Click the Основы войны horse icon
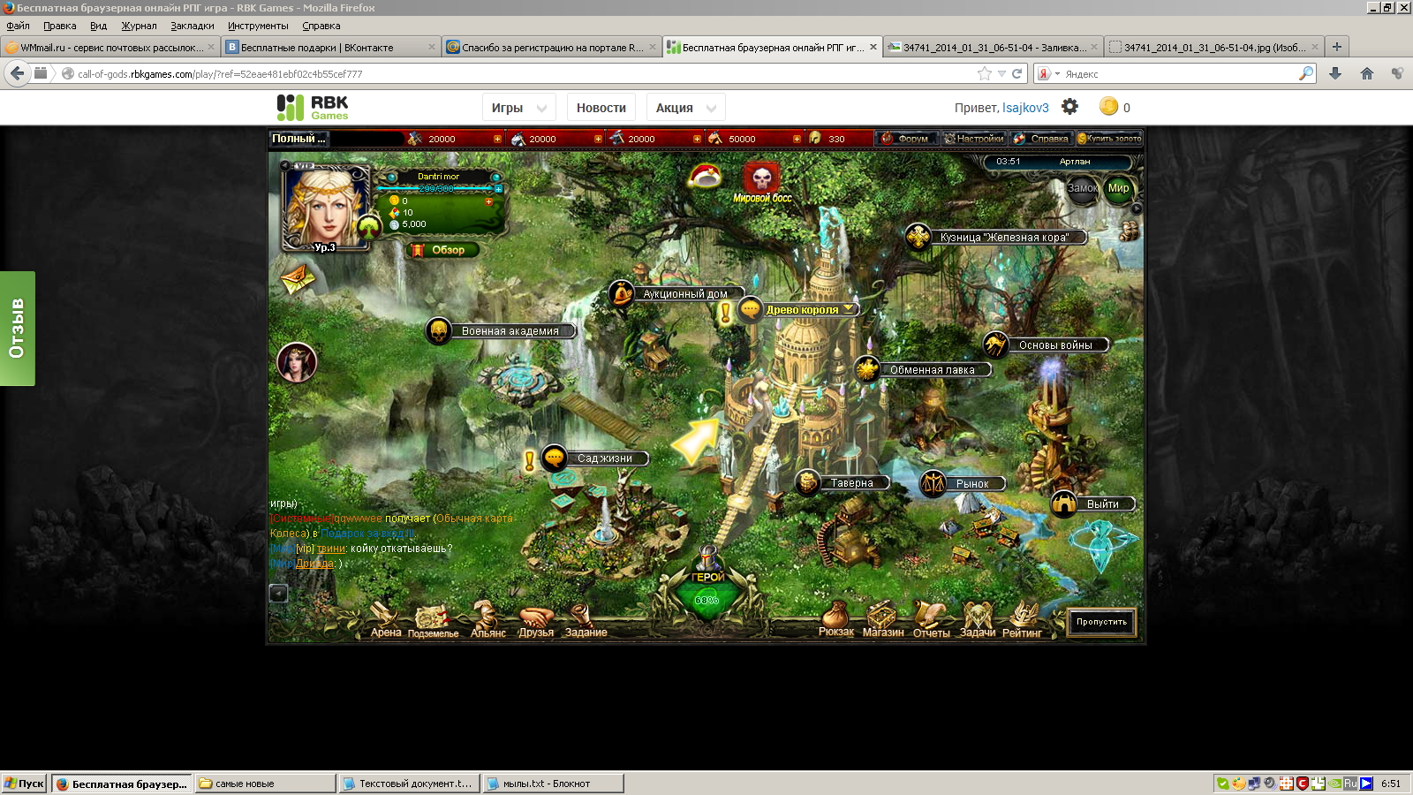The width and height of the screenshot is (1413, 795). pos(996,344)
